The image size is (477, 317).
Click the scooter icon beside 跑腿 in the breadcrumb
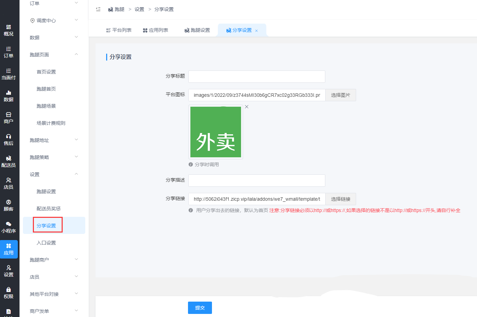111,10
